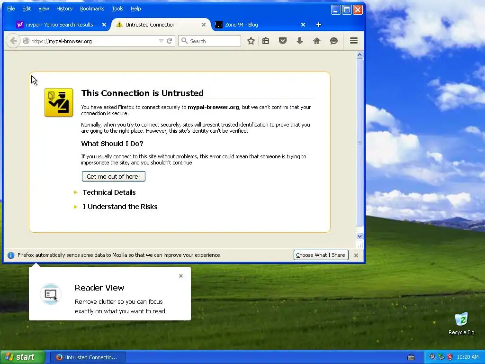485x364 pixels.
Task: Open Recycle Bin on desktop
Action: coord(461,323)
